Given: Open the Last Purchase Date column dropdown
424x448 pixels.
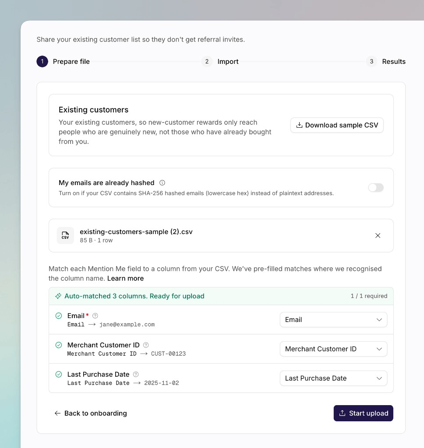Looking at the screenshot, I should click(x=333, y=378).
